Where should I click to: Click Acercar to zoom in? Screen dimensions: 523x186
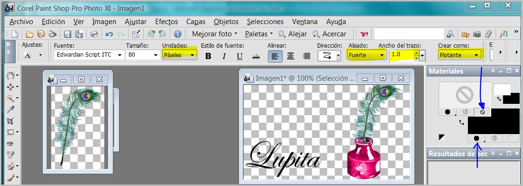point(329,34)
